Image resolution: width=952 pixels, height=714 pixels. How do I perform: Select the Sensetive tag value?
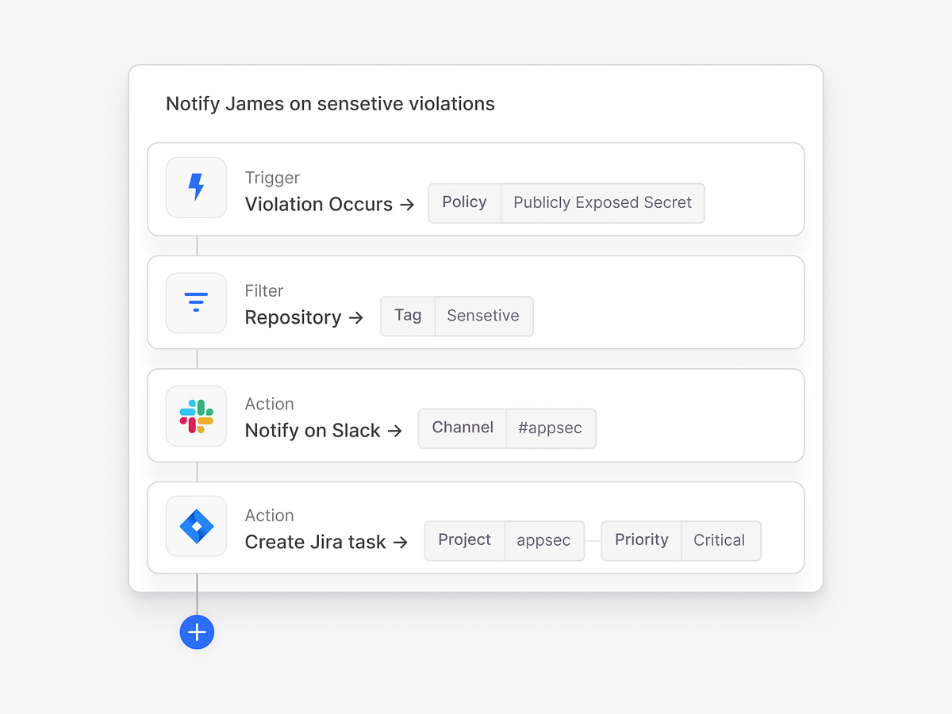tap(483, 315)
